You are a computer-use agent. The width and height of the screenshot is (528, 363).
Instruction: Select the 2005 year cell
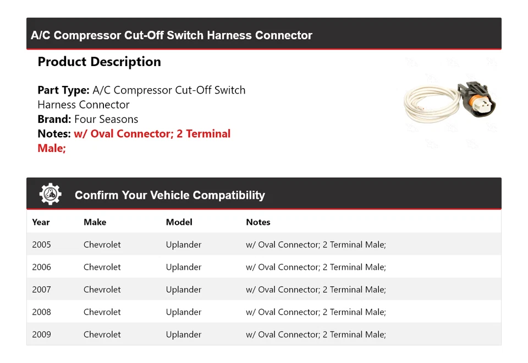click(x=41, y=245)
